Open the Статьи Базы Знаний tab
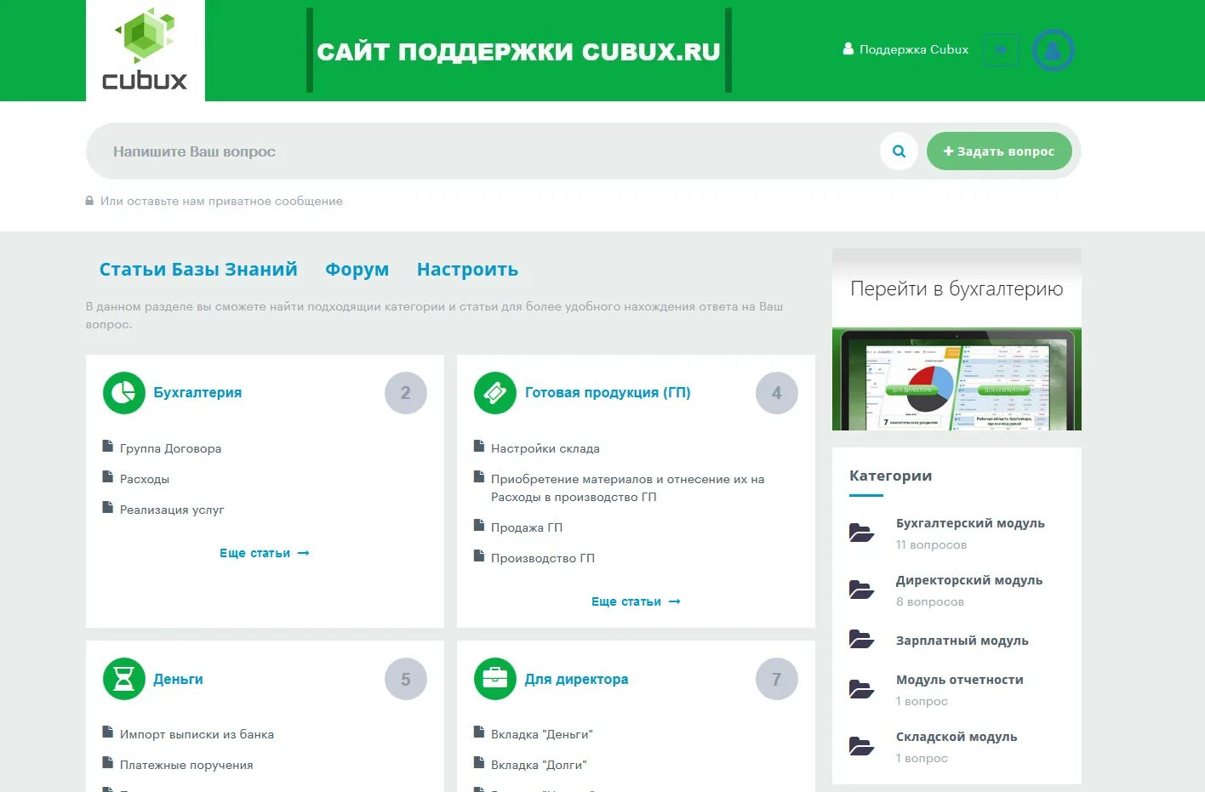Viewport: 1205px width, 792px height. [x=198, y=270]
